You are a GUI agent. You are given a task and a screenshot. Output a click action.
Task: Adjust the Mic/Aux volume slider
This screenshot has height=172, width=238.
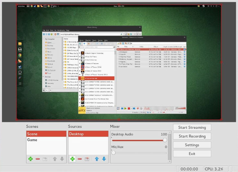coord(139,153)
